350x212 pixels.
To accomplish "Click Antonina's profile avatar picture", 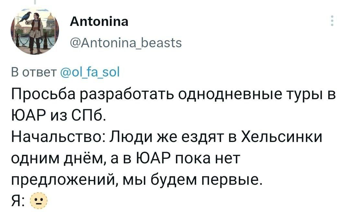I will [34, 31].
